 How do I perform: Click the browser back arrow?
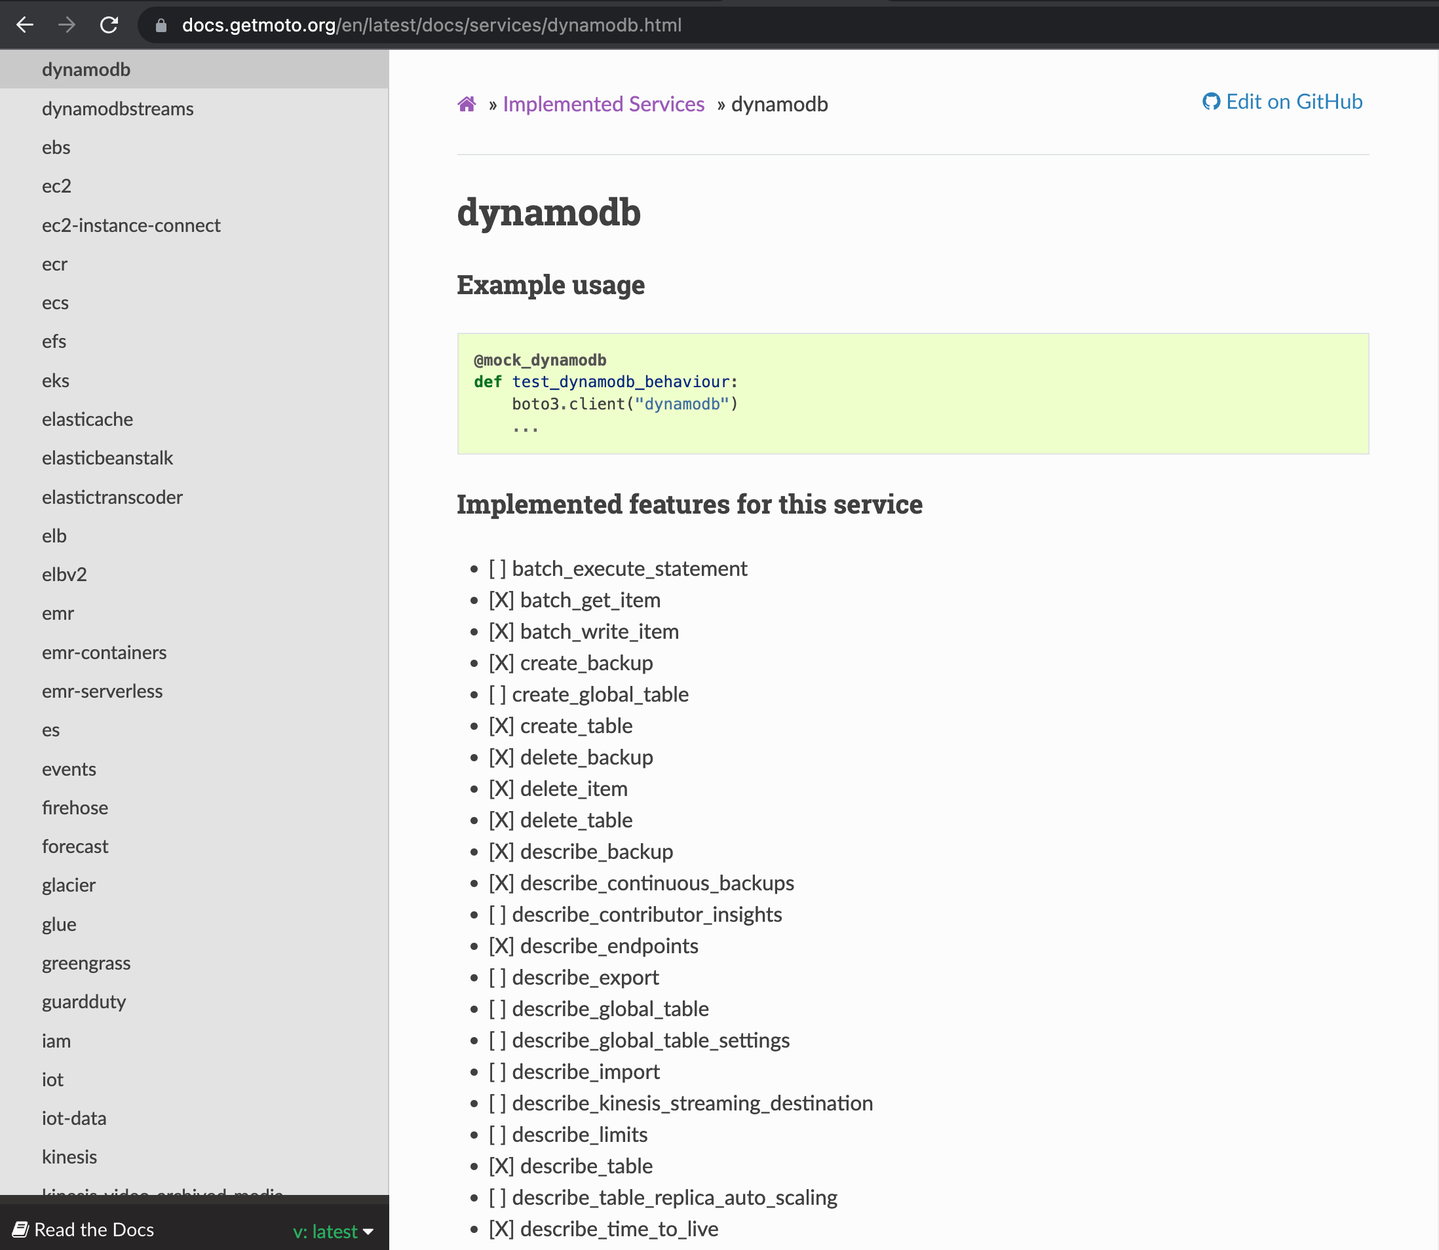tap(25, 25)
